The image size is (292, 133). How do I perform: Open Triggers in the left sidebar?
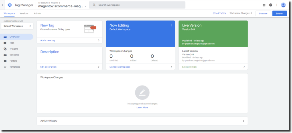[x=13, y=49]
